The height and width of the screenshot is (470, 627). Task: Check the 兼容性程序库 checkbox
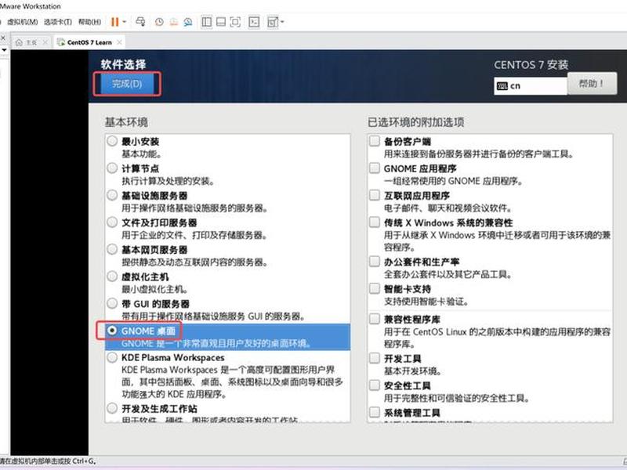tap(375, 319)
